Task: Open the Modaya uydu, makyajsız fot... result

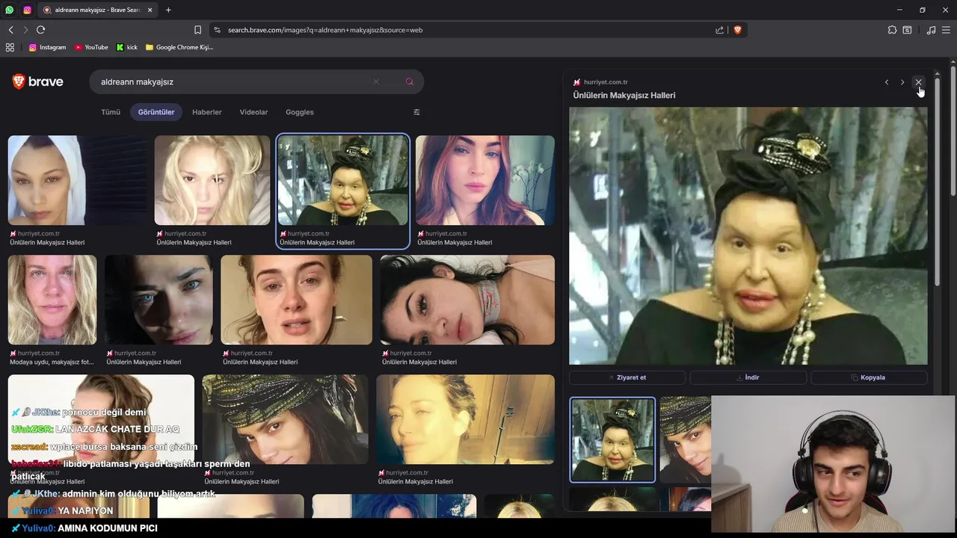Action: click(52, 300)
